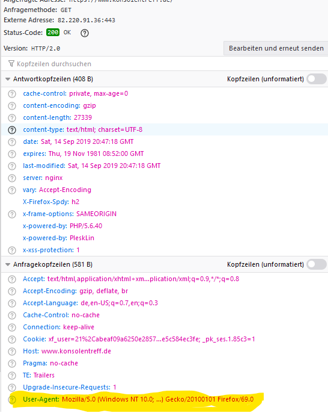Click the filter funnel icon

[11, 64]
